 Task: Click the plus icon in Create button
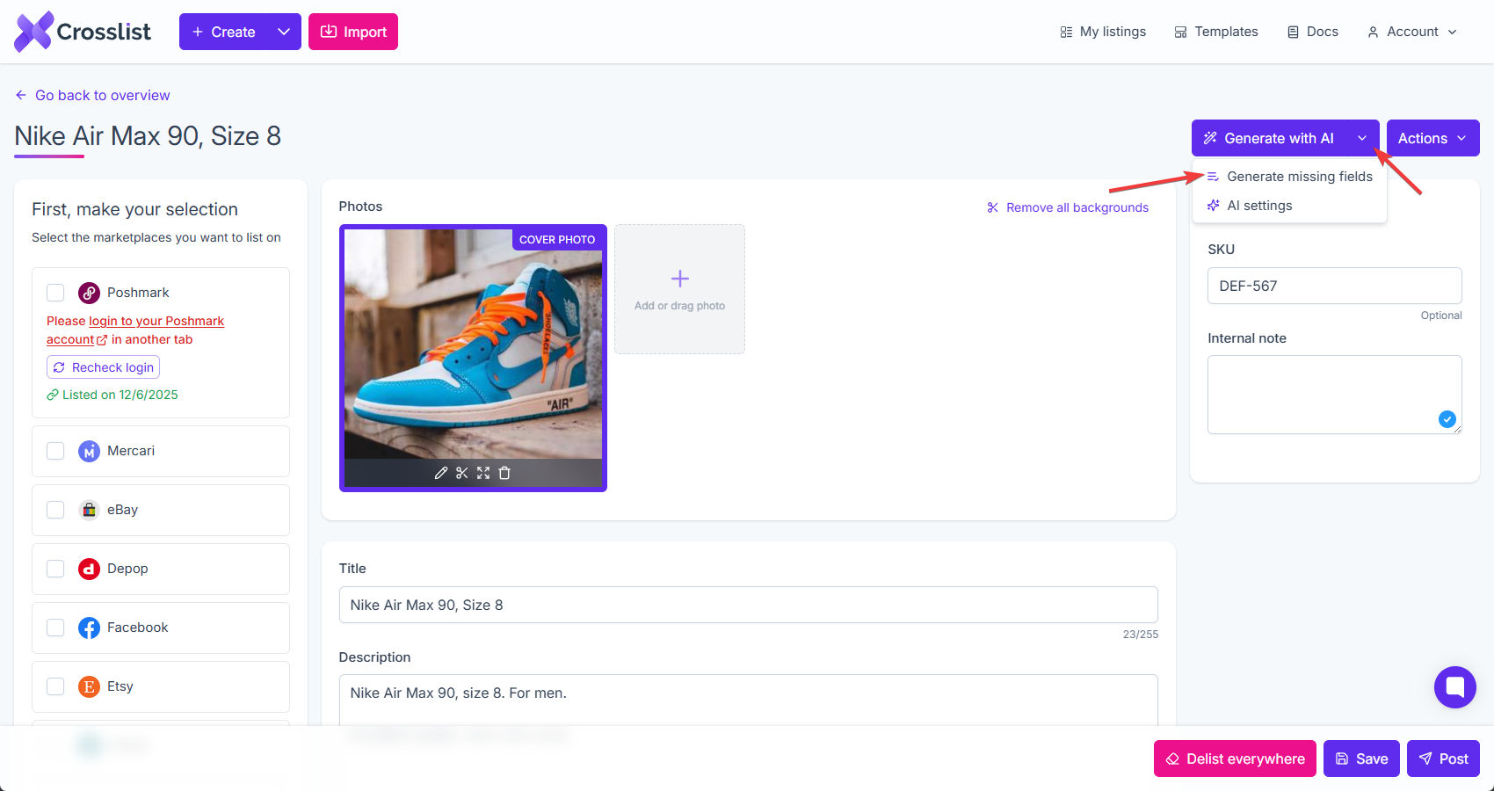click(198, 32)
